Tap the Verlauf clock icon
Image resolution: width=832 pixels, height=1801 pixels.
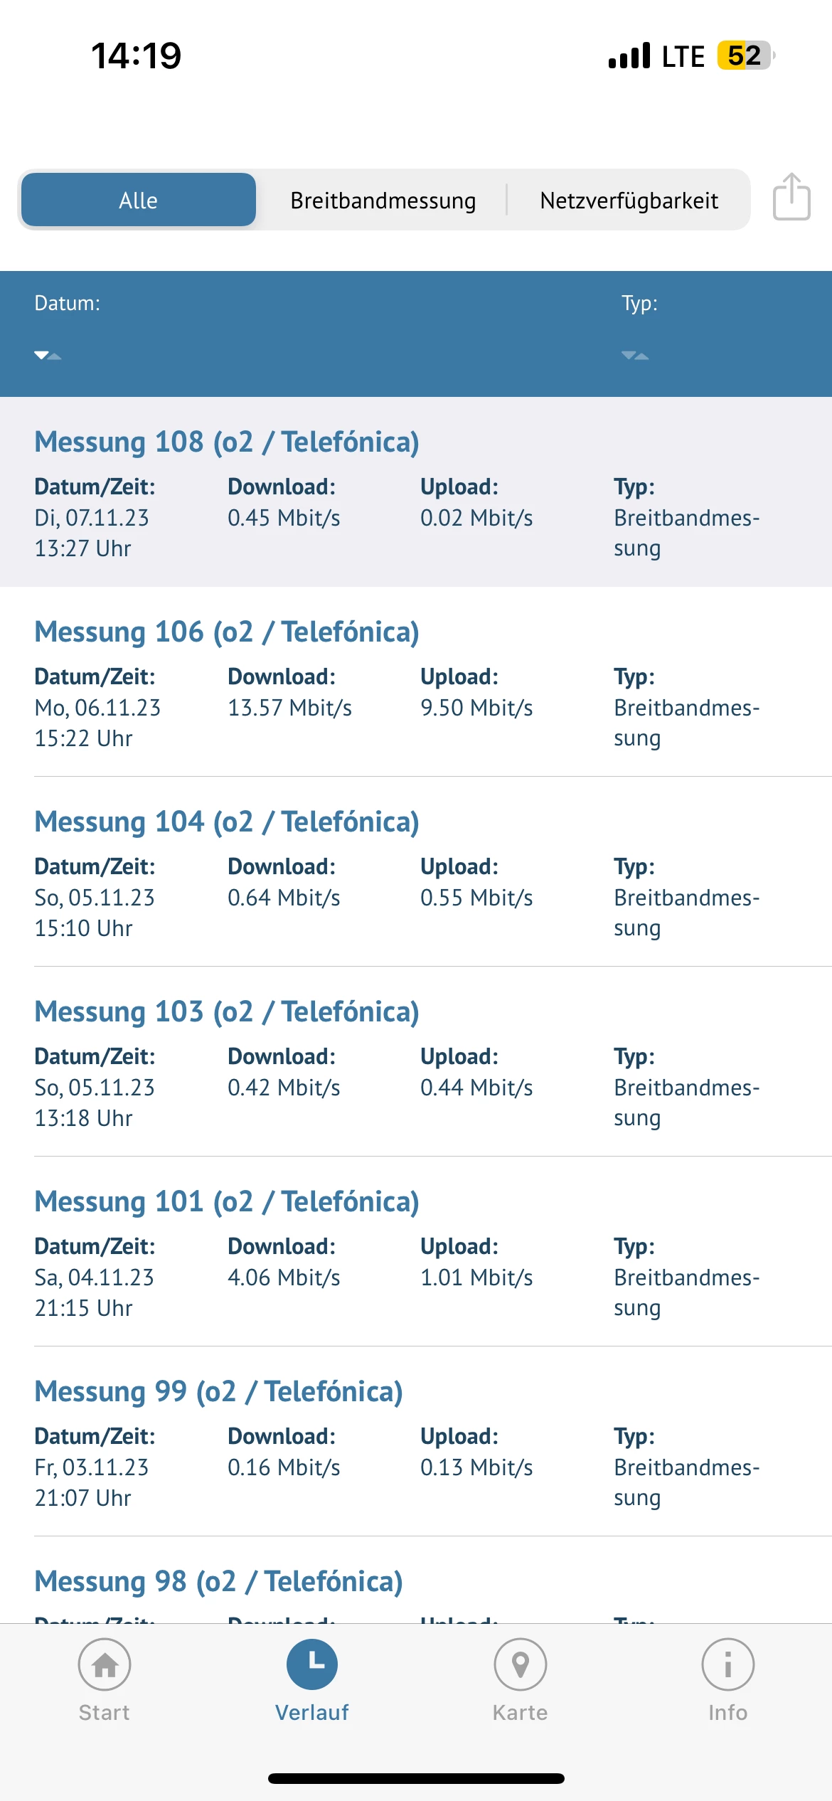pyautogui.click(x=311, y=1664)
